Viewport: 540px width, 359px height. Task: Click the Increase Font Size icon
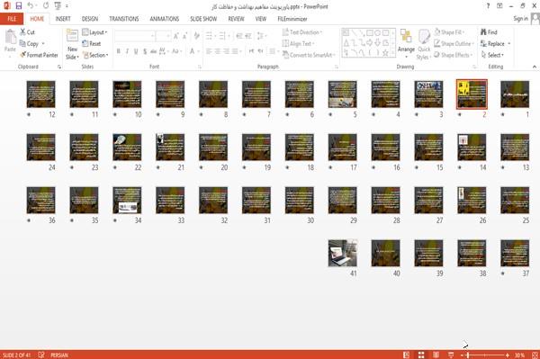(176, 36)
